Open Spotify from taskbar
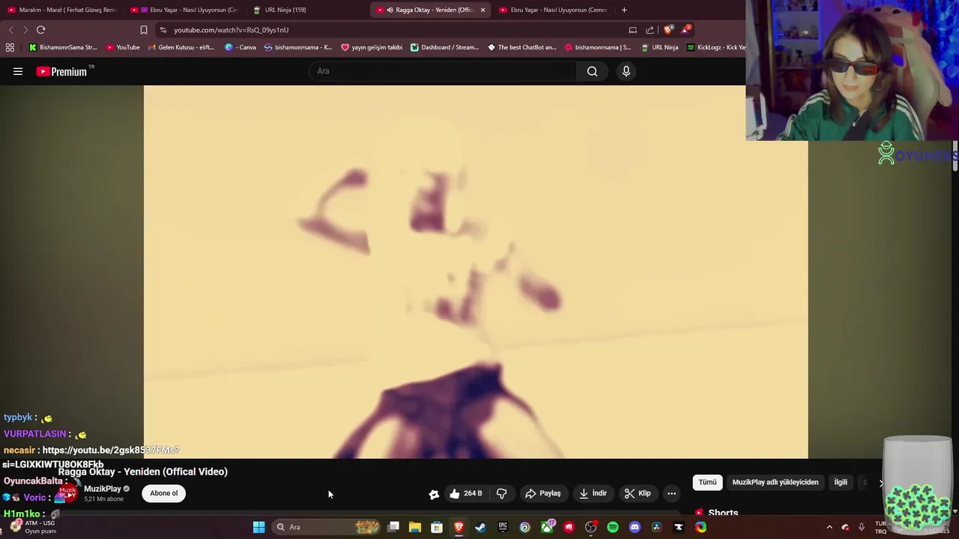The width and height of the screenshot is (959, 539). click(x=613, y=527)
